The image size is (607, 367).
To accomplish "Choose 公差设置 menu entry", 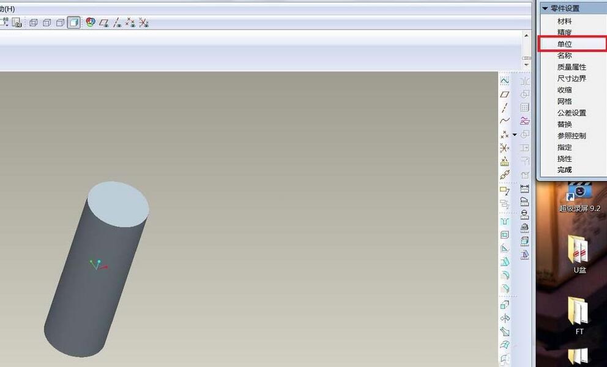I will [x=572, y=113].
